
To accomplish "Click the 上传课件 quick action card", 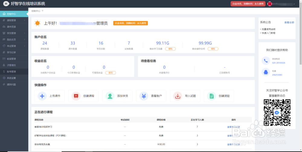I will 50,96.
